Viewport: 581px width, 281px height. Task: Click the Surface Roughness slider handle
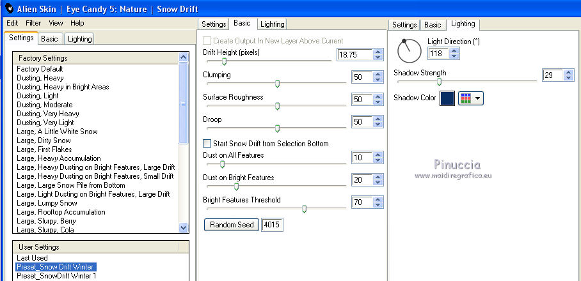click(277, 107)
